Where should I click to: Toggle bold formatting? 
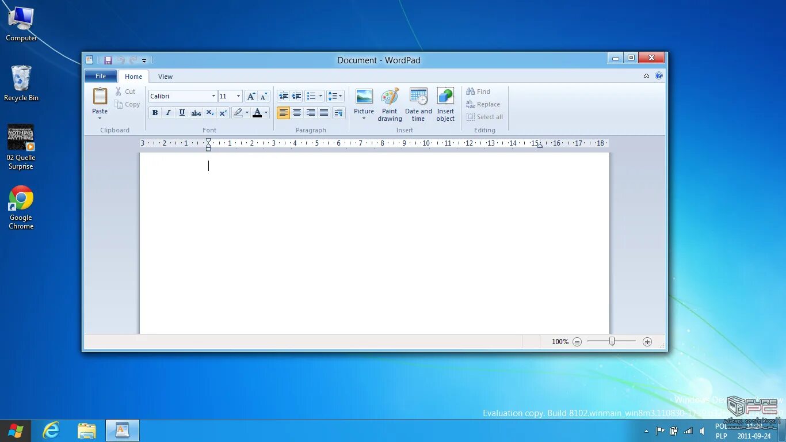point(155,113)
